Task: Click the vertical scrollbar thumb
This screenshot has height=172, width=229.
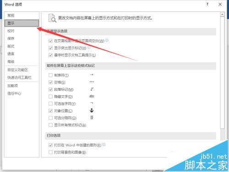Action: (x=222, y=73)
